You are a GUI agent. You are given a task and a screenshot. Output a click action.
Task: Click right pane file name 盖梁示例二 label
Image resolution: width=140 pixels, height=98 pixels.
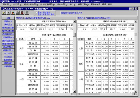tap(94, 18)
